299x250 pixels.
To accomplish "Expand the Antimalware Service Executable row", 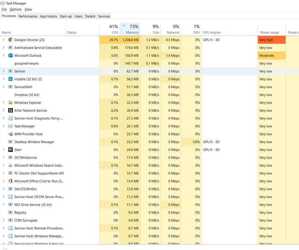I will (3, 48).
